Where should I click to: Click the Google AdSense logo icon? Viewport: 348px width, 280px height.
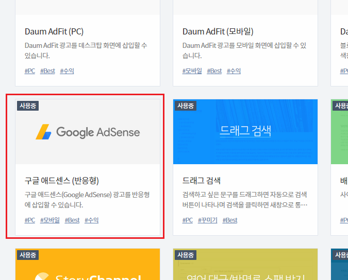tap(43, 132)
